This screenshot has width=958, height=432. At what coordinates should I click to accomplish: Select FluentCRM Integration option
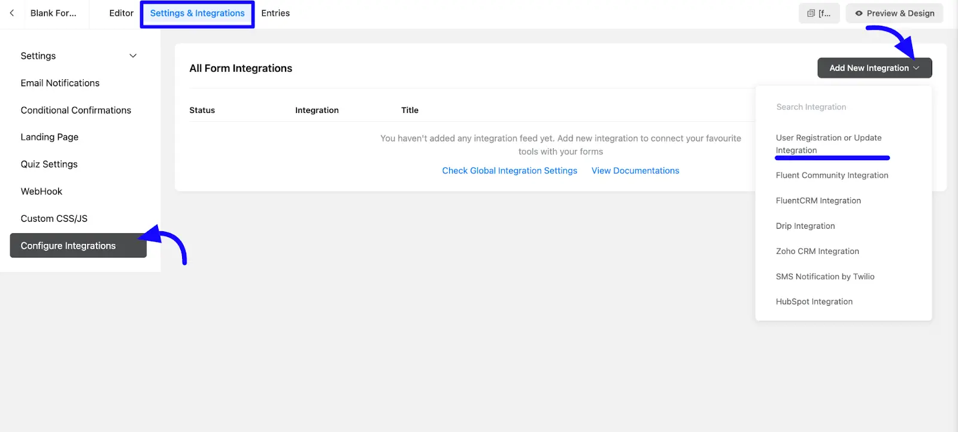tap(818, 201)
